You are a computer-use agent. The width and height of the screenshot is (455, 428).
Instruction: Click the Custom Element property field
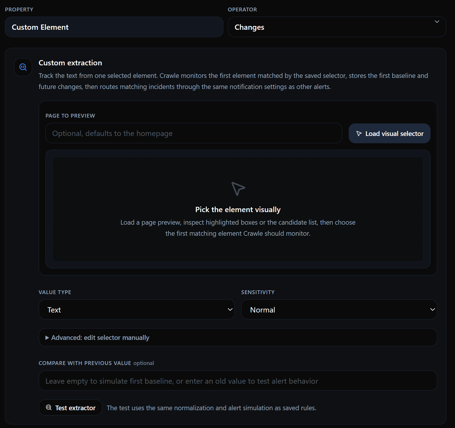tap(114, 27)
